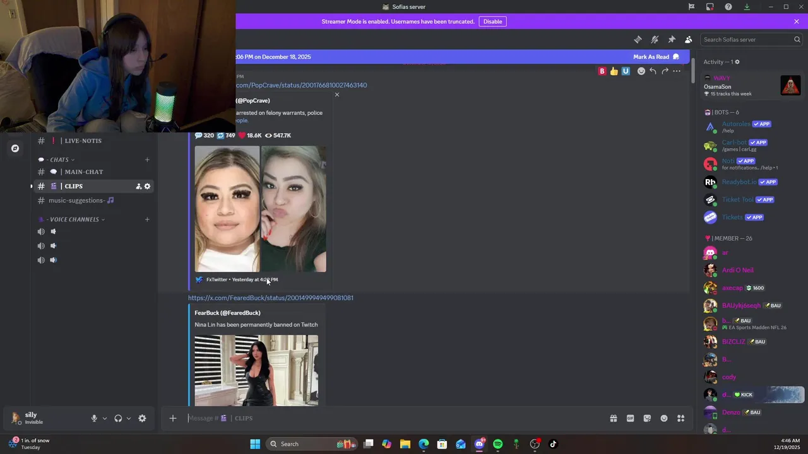
Task: Join the third voice channel
Action: pos(93,260)
